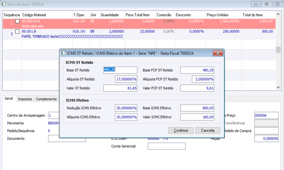The height and width of the screenshot is (170, 284).
Task: Click the disabled Transferência field
Action: point(267,123)
